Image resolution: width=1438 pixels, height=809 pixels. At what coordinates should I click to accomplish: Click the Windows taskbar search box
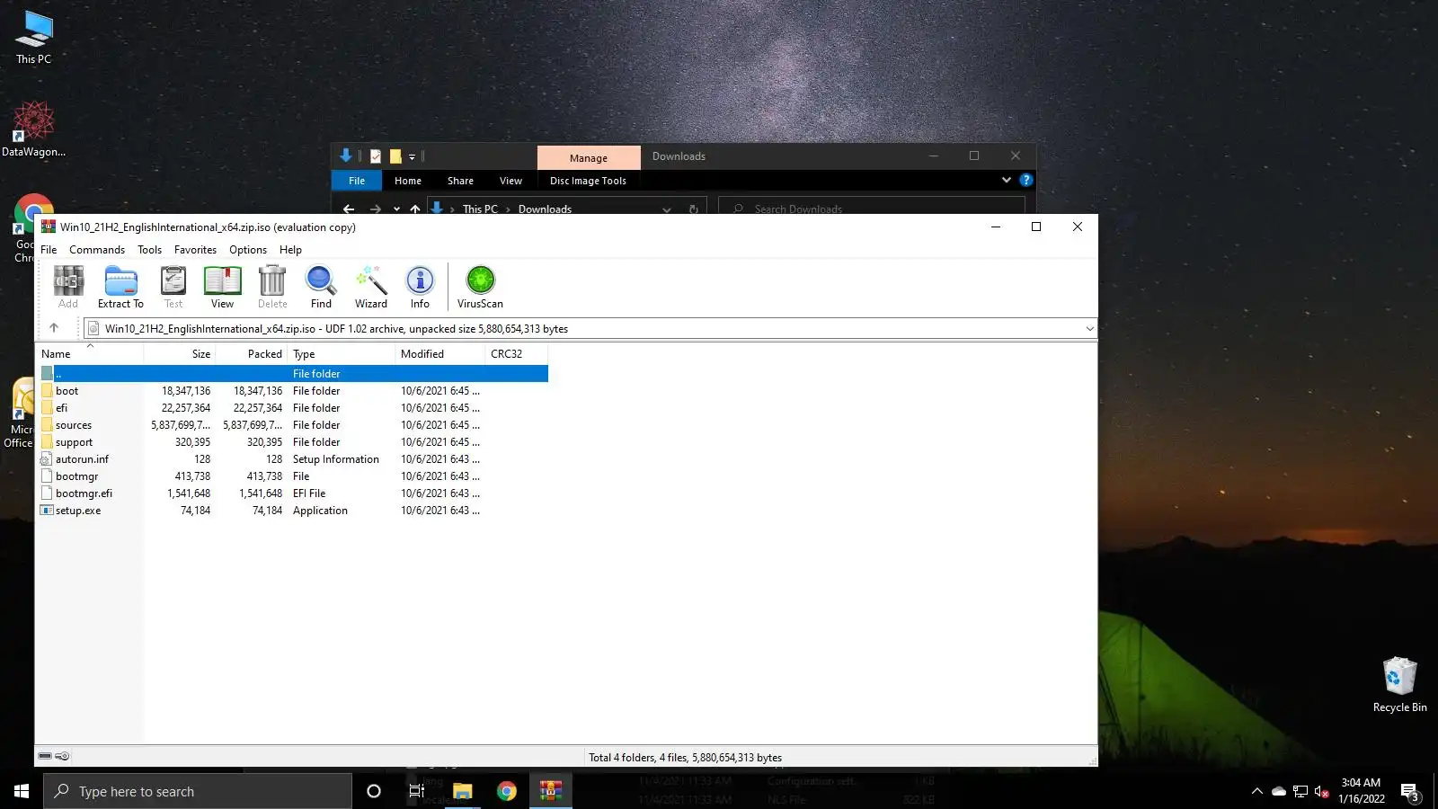(198, 791)
